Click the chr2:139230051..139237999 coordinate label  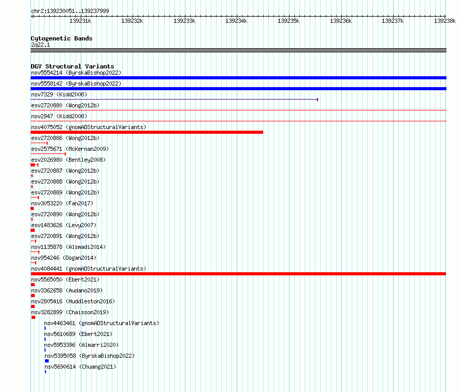pyautogui.click(x=70, y=11)
